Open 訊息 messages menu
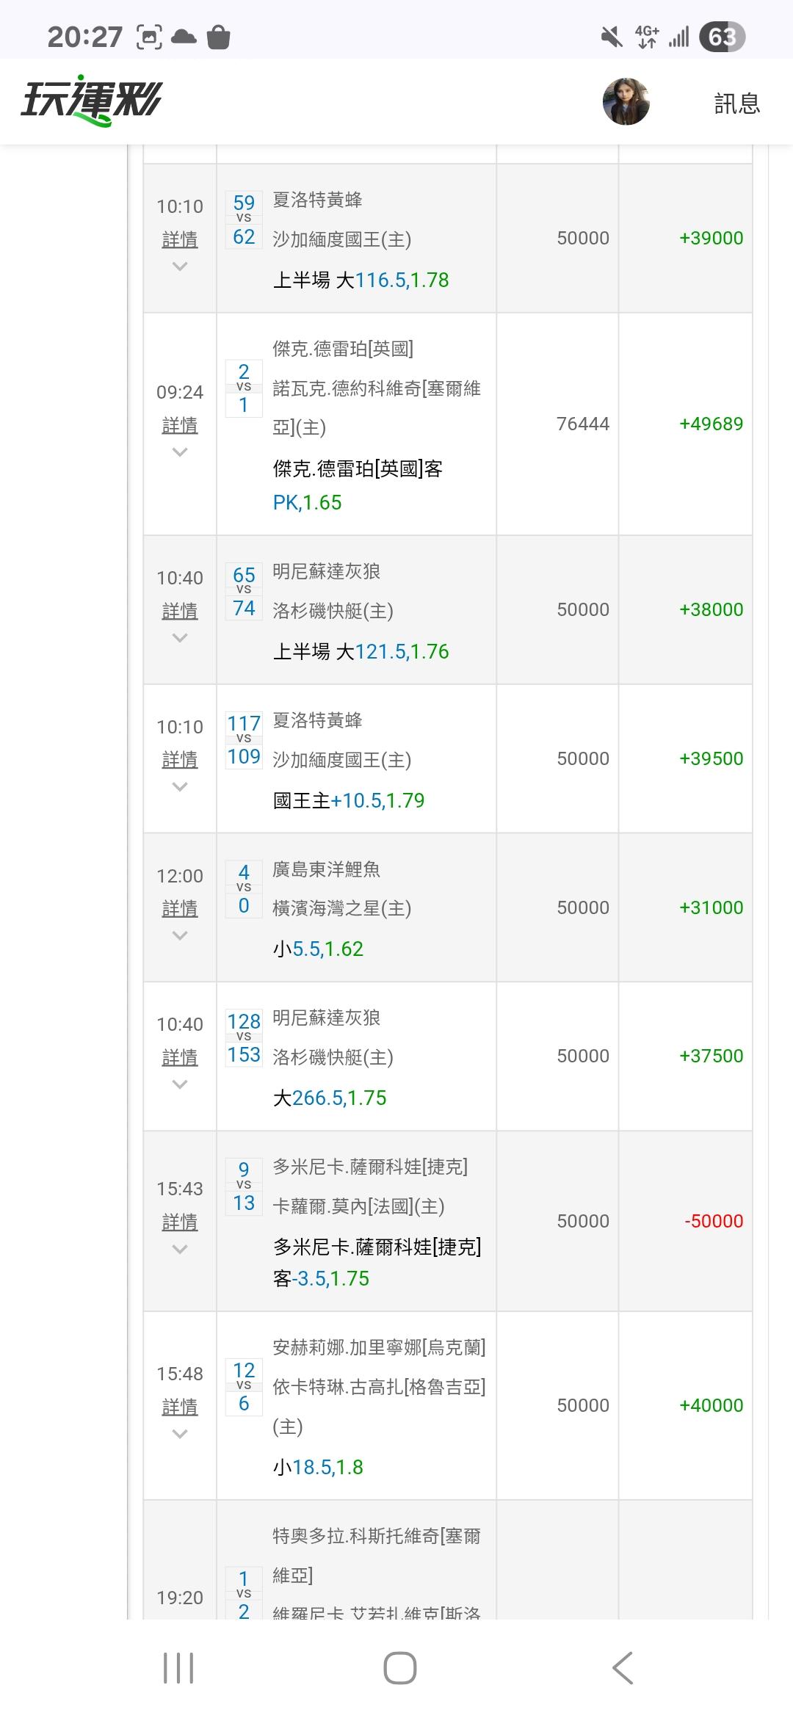This screenshot has width=793, height=1718. coord(736,104)
